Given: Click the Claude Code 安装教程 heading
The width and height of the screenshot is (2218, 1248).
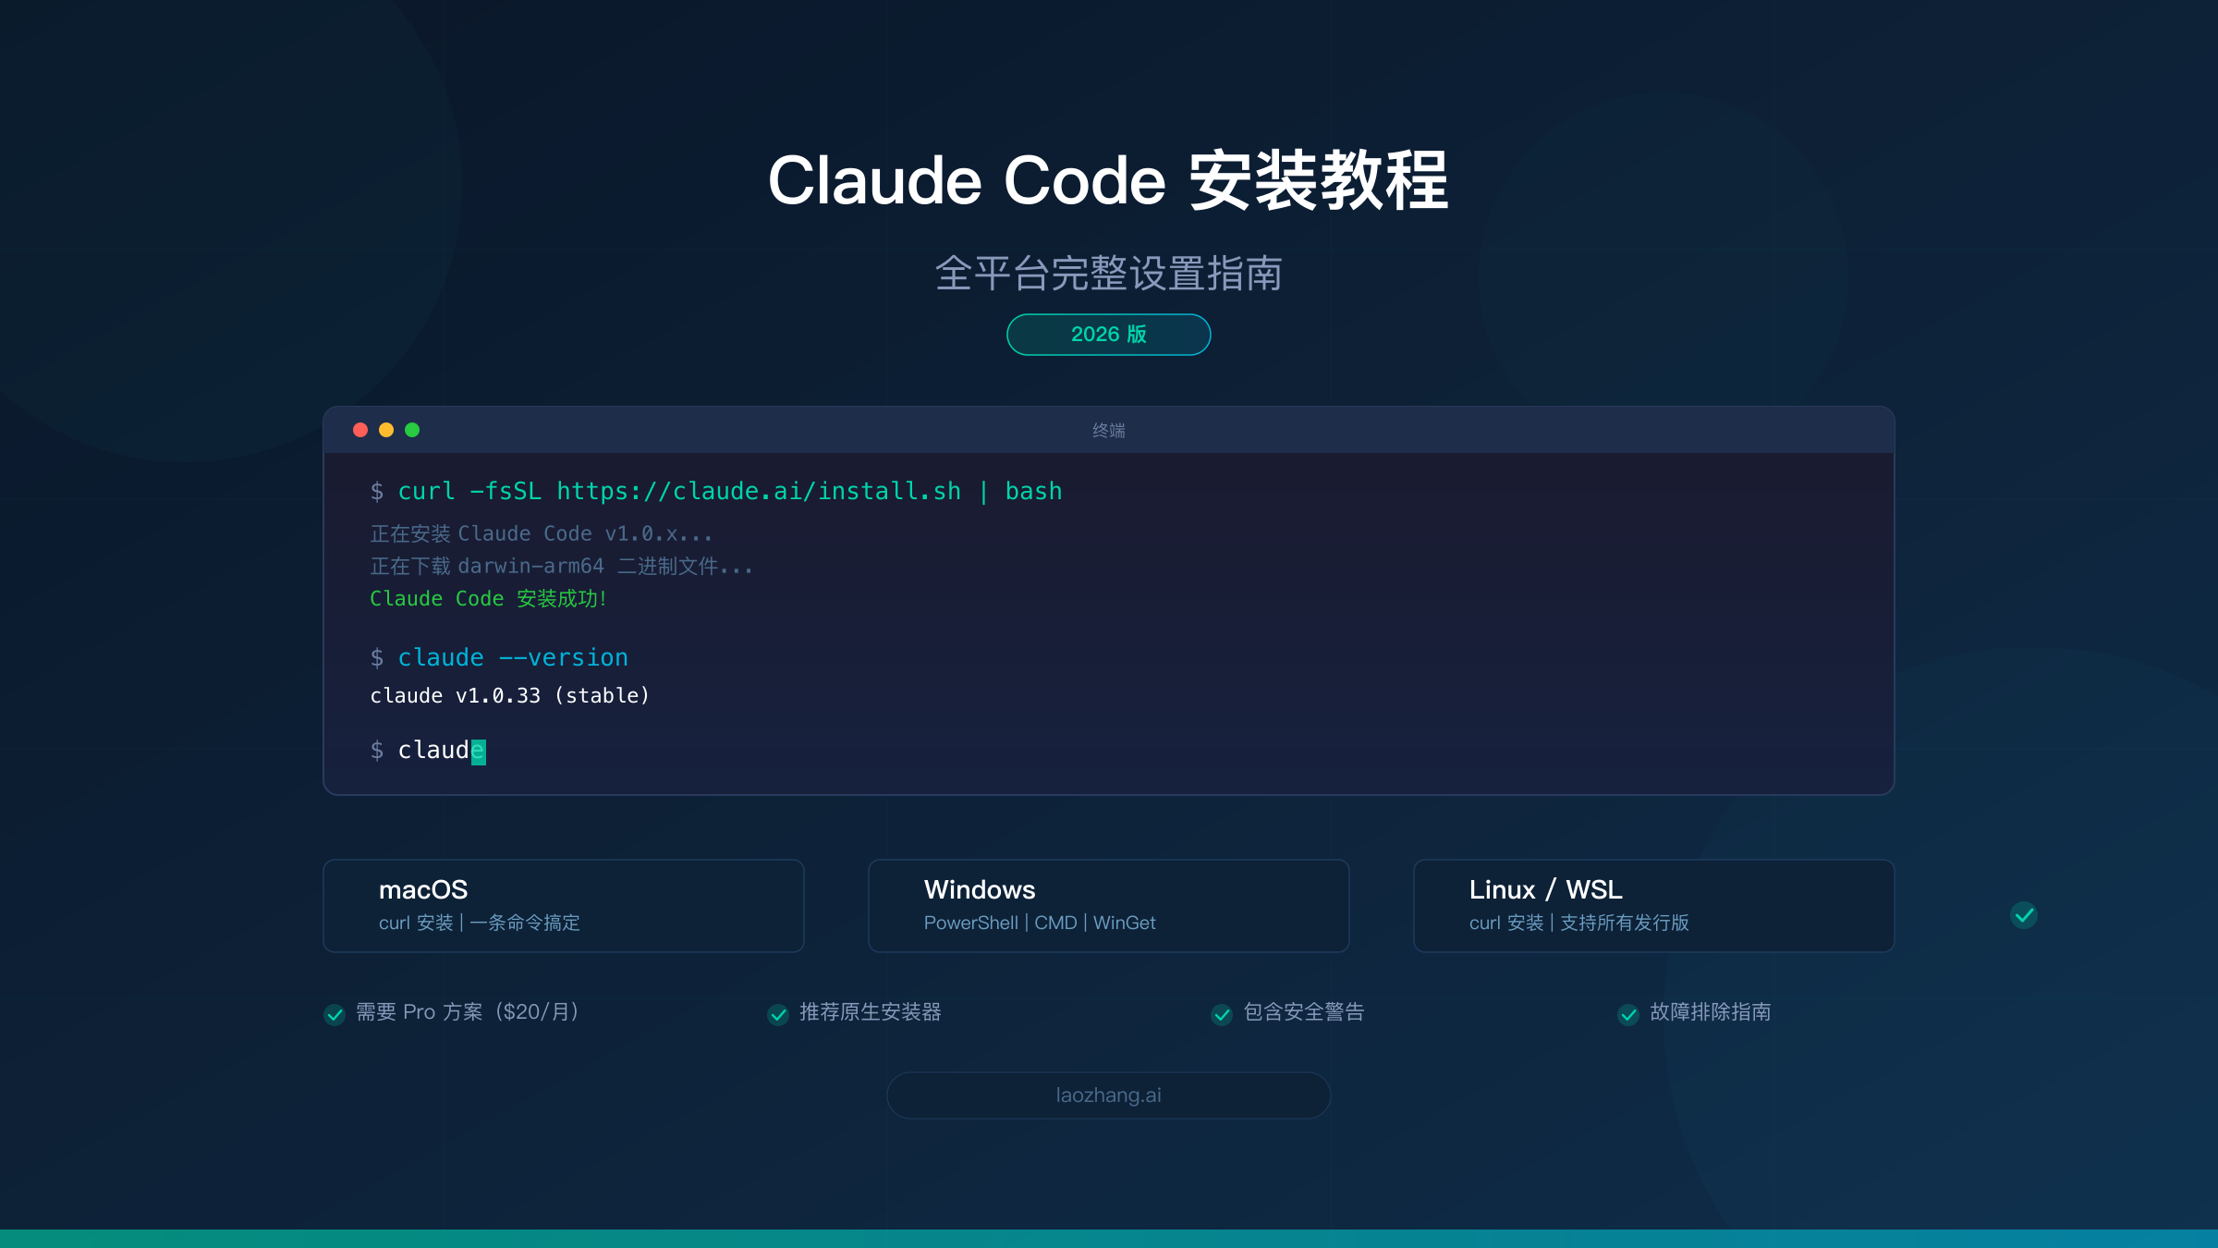Looking at the screenshot, I should pos(1109,180).
